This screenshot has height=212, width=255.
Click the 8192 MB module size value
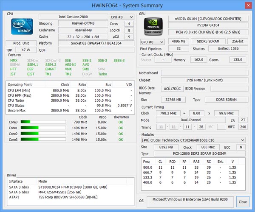click(x=166, y=147)
